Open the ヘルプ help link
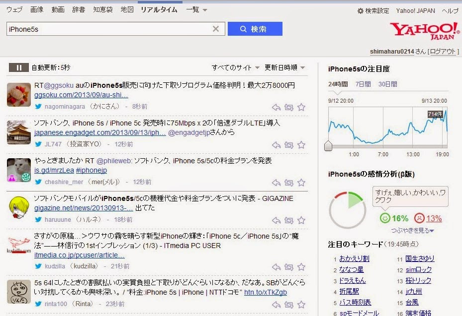462x316 pixels. (x=450, y=11)
